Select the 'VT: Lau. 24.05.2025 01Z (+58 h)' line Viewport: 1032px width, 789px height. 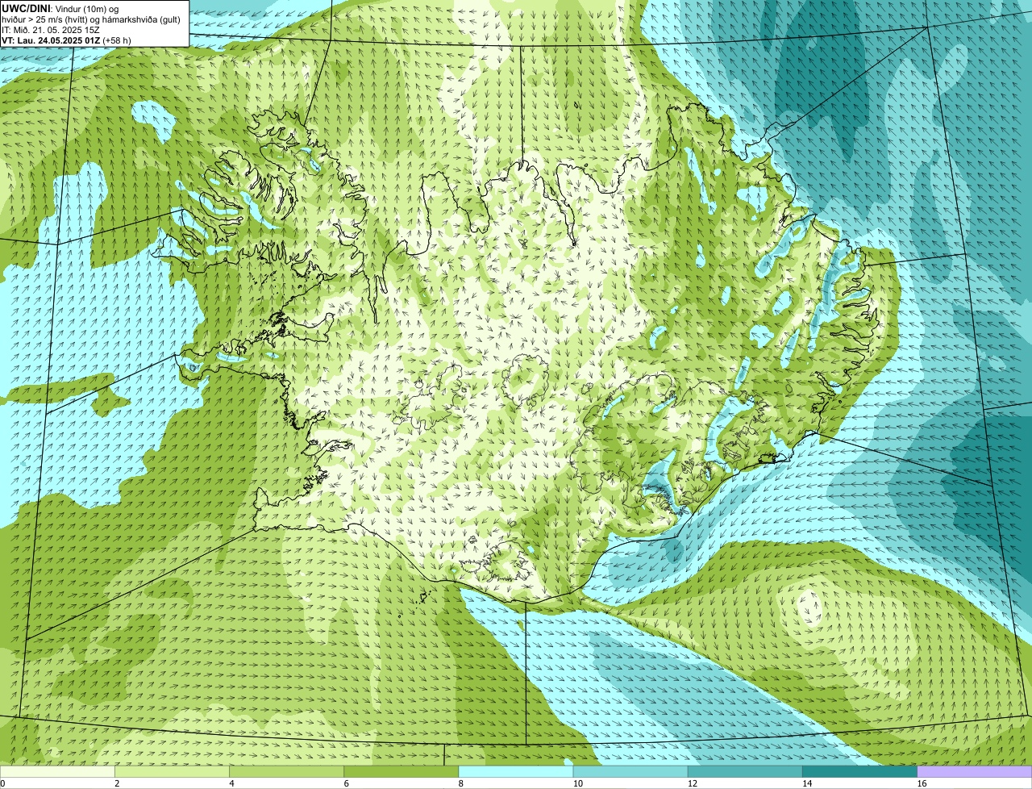(66, 40)
